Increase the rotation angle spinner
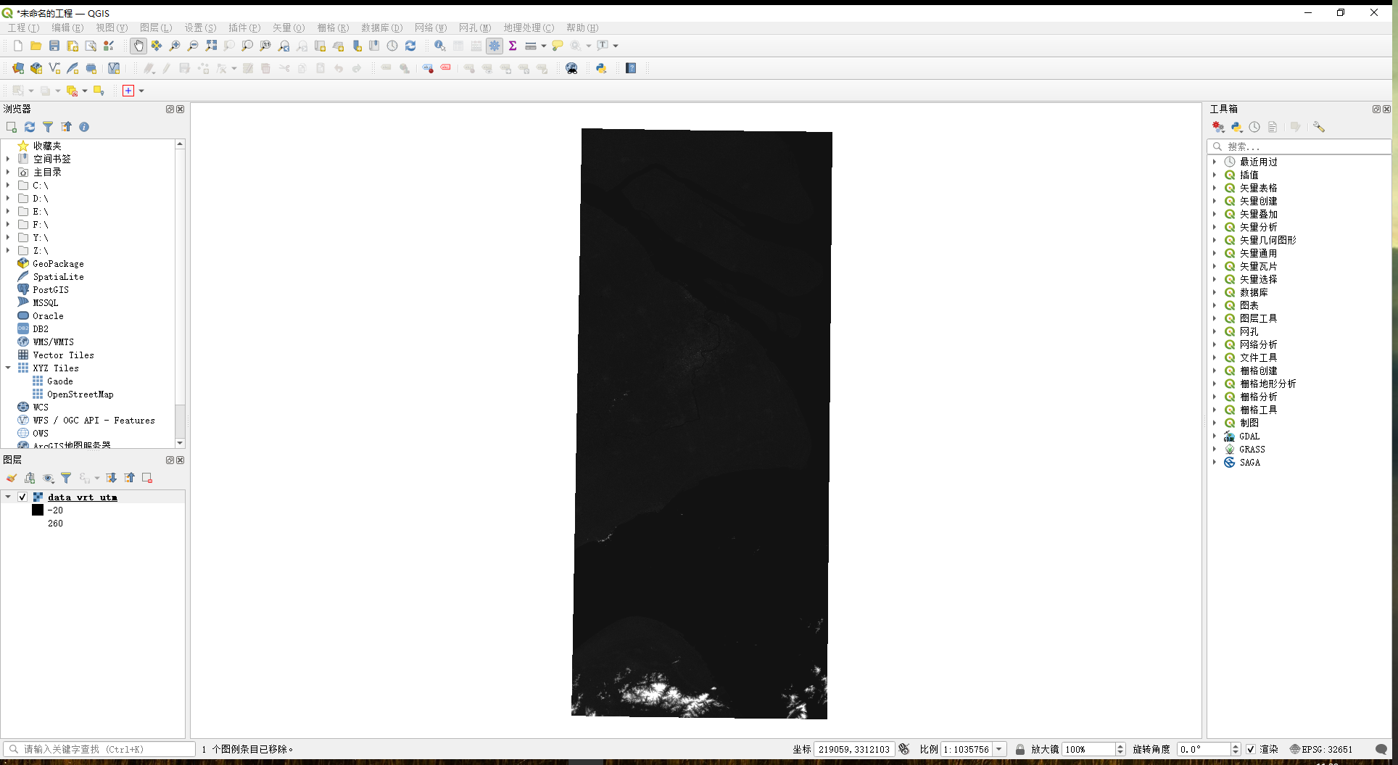The image size is (1398, 765). (1236, 746)
